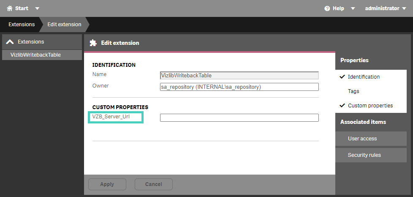The width and height of the screenshot is (413, 197).
Task: Click the Help question mark icon
Action: point(327,8)
